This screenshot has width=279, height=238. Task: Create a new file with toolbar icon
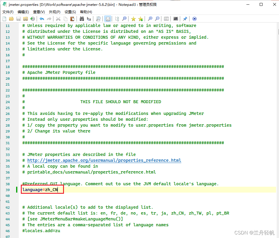(4, 19)
